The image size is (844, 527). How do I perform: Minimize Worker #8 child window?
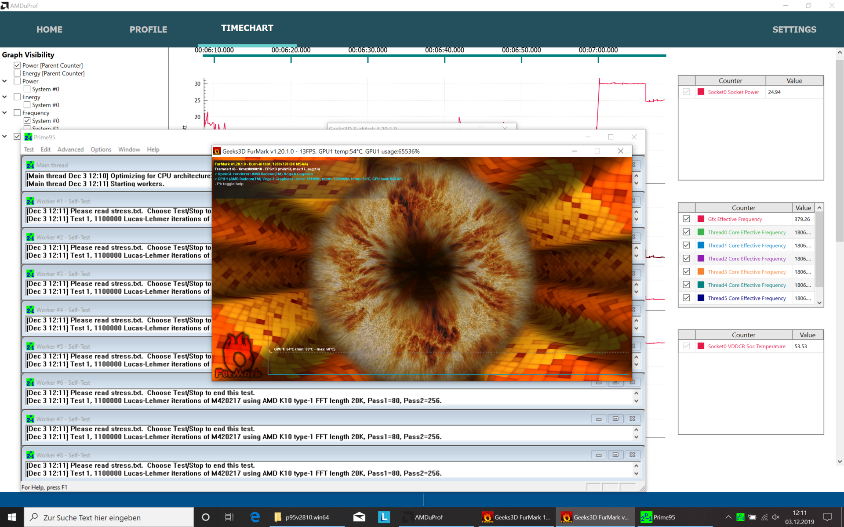(598, 455)
